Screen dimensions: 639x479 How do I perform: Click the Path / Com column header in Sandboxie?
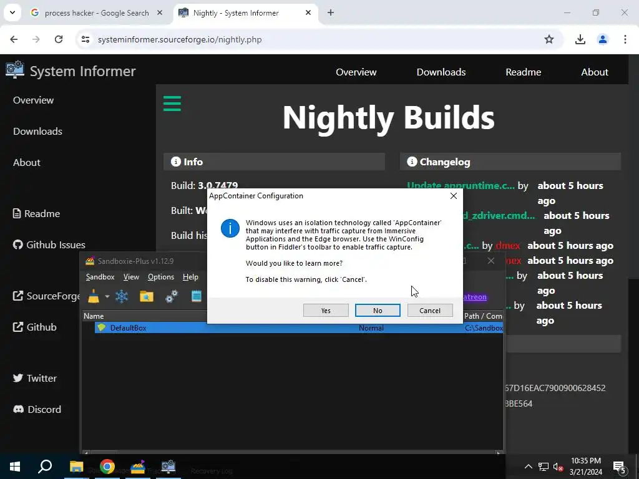483,316
